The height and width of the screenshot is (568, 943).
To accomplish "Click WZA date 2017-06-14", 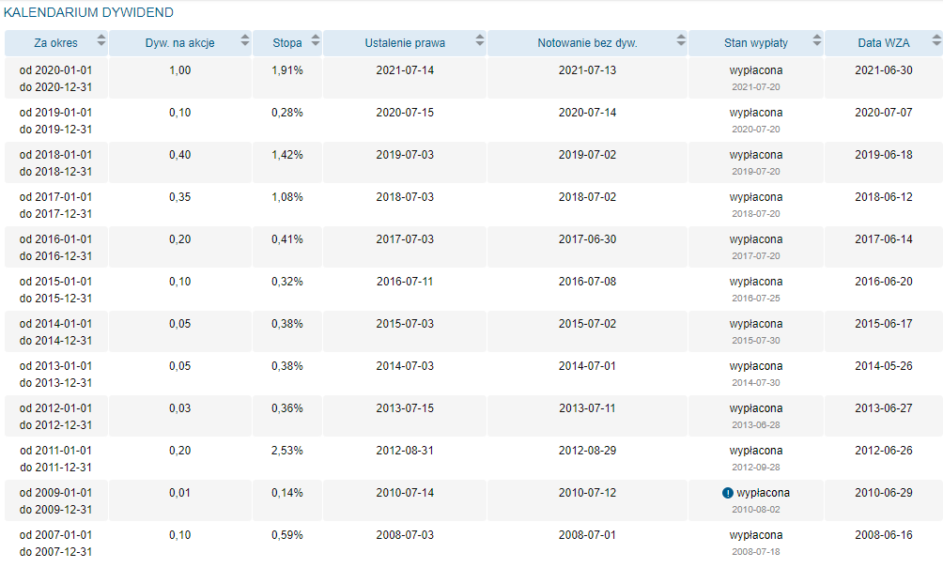I will 884,239.
